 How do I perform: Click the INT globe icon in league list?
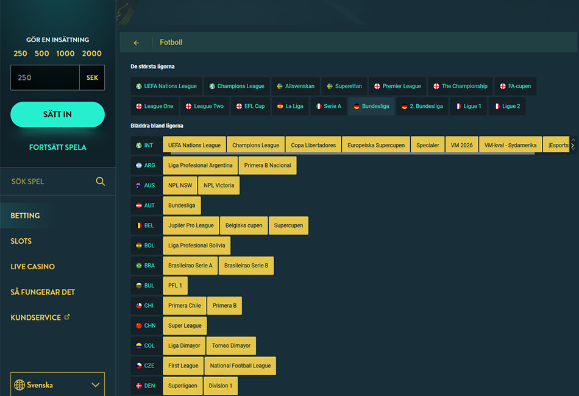(x=139, y=146)
